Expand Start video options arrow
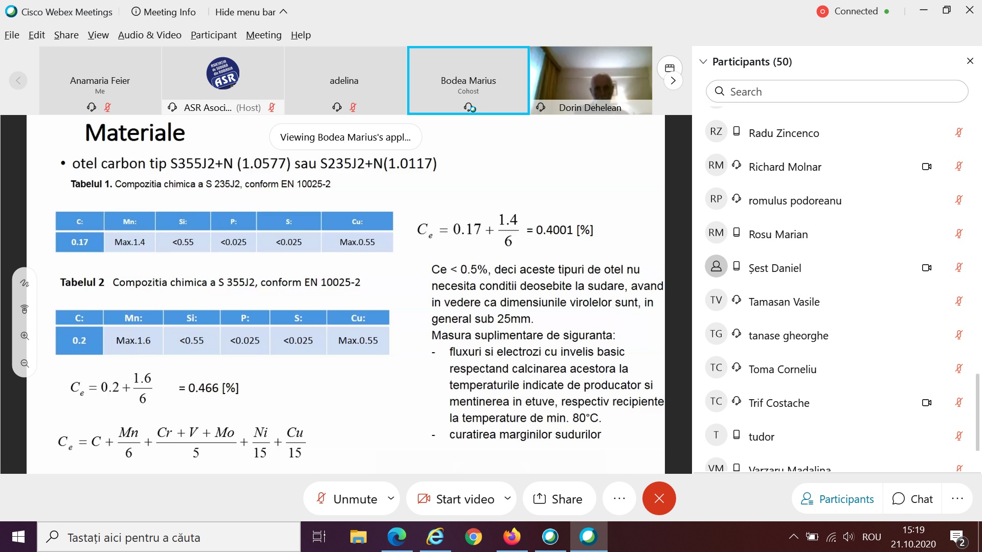 507,498
